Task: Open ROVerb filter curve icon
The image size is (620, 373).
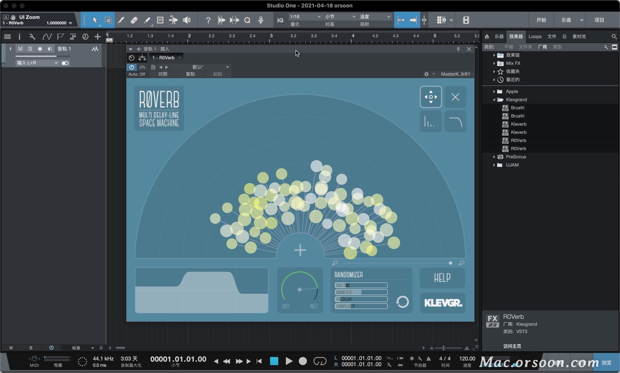Action: pyautogui.click(x=455, y=121)
